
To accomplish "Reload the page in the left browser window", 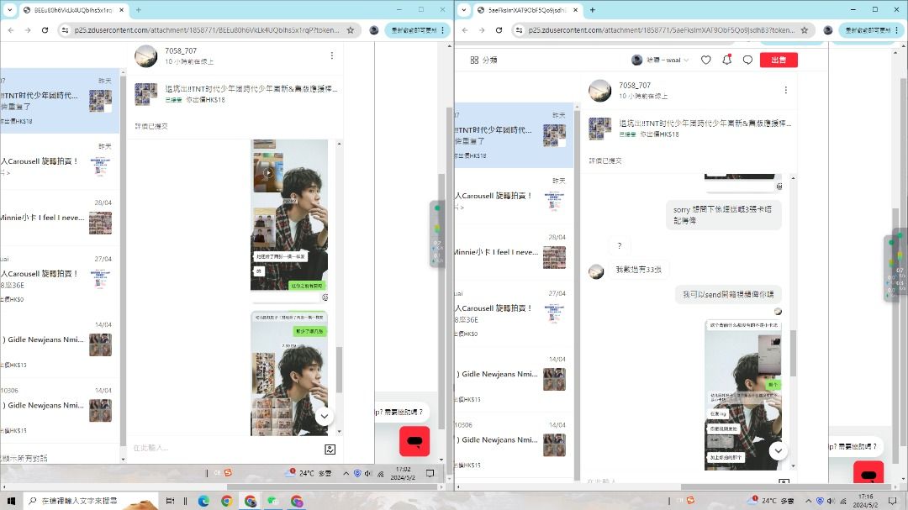I will tap(45, 30).
